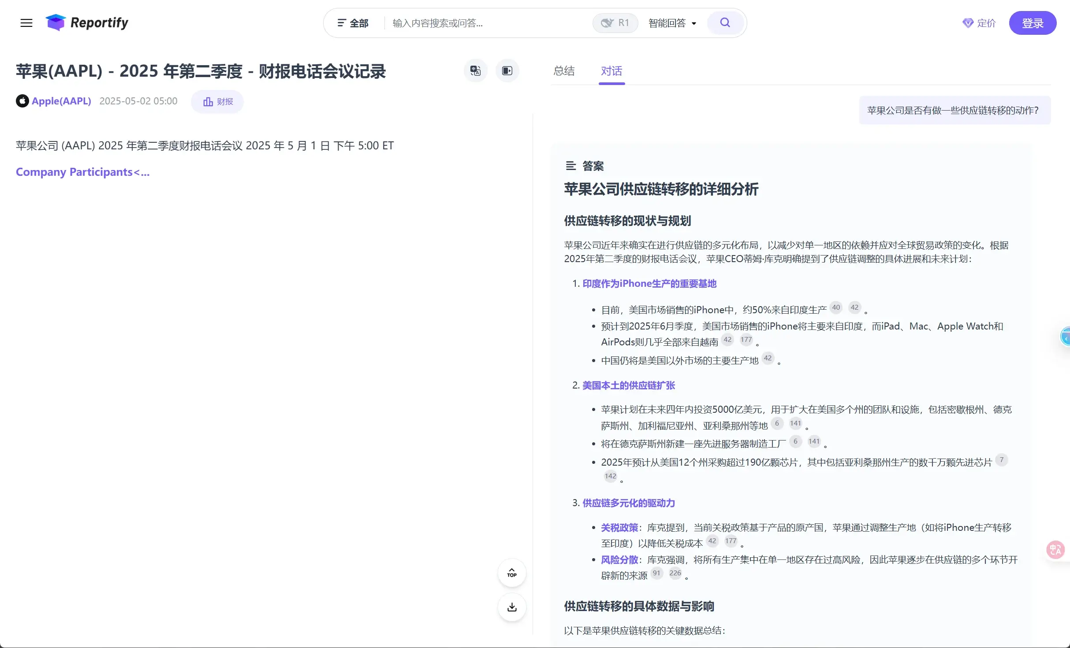Toggle the reading-pane view icon next to translate
The height and width of the screenshot is (648, 1070).
tap(507, 70)
